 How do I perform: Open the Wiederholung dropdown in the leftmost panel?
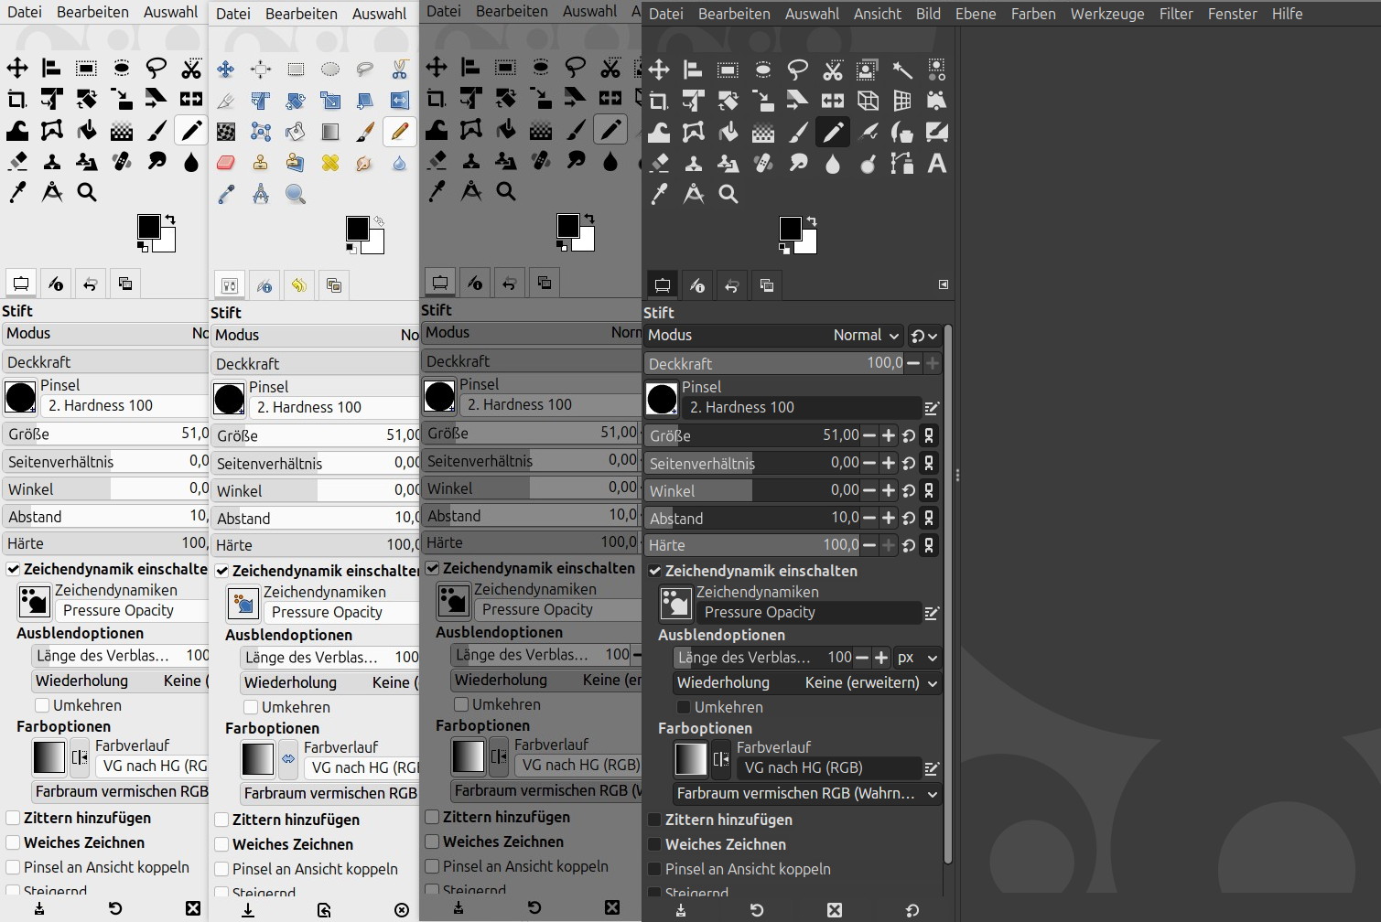tap(121, 681)
